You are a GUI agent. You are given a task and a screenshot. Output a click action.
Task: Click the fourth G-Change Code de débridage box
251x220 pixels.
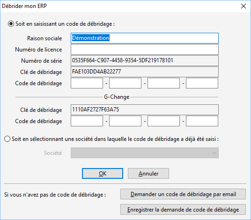(x=202, y=121)
